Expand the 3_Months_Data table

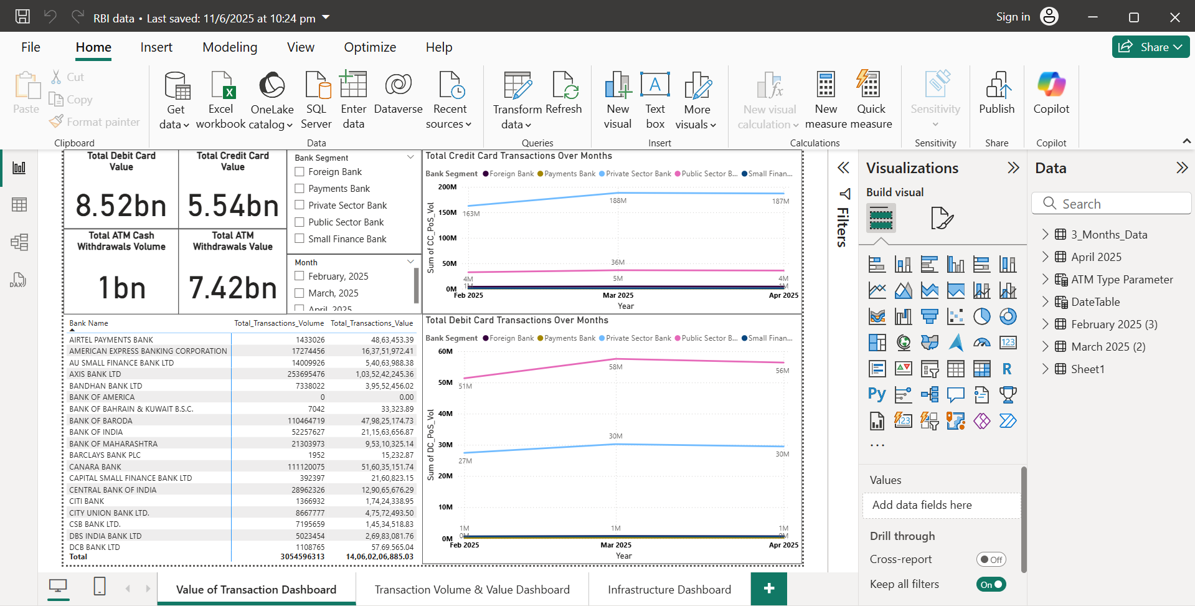[1045, 234]
